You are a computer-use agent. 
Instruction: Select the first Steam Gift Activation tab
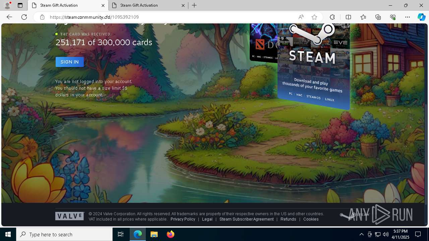[x=68, y=5]
